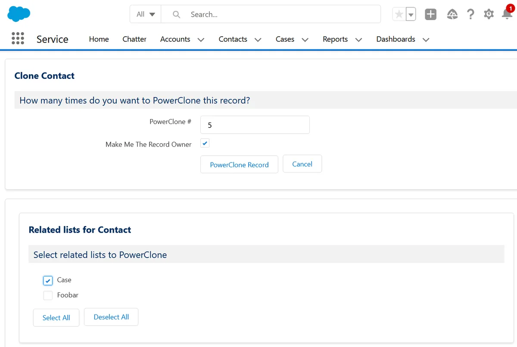Open the All search scope dropdown
Viewport: 517px width, 347px height.
[146, 14]
